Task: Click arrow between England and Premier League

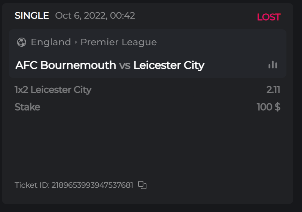Action: click(76, 42)
